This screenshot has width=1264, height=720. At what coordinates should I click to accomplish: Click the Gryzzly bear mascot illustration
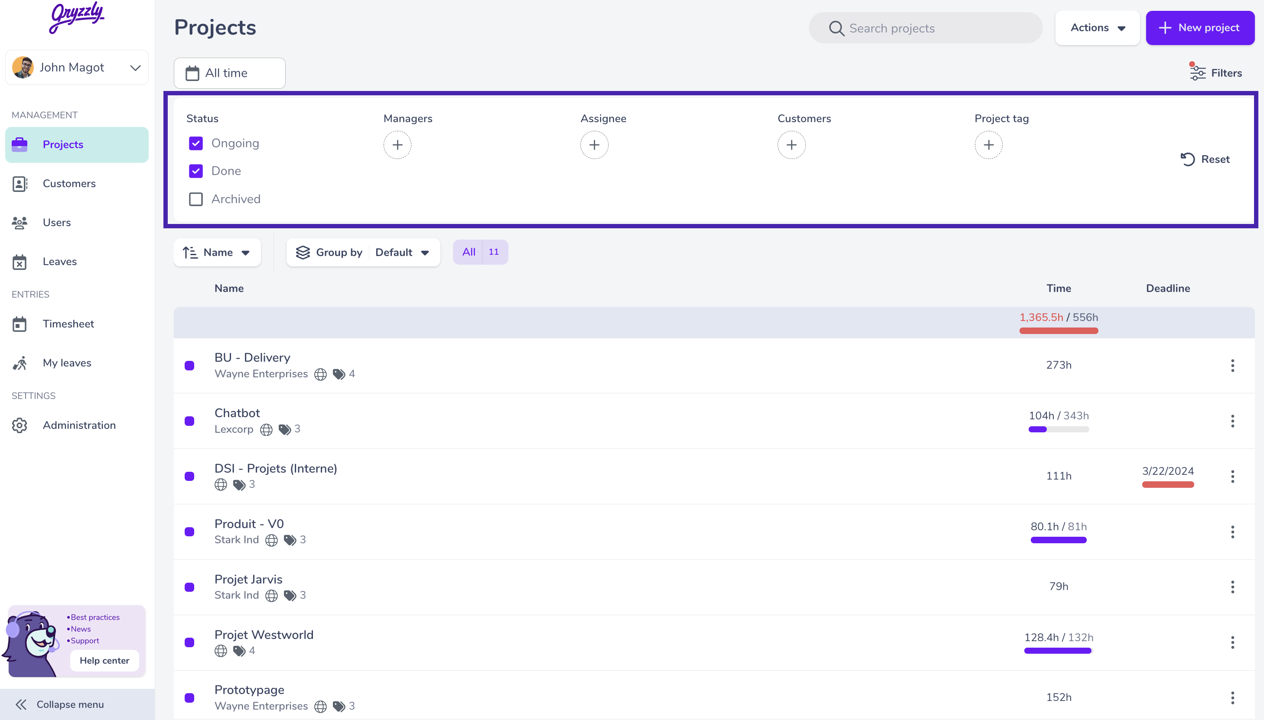[31, 644]
